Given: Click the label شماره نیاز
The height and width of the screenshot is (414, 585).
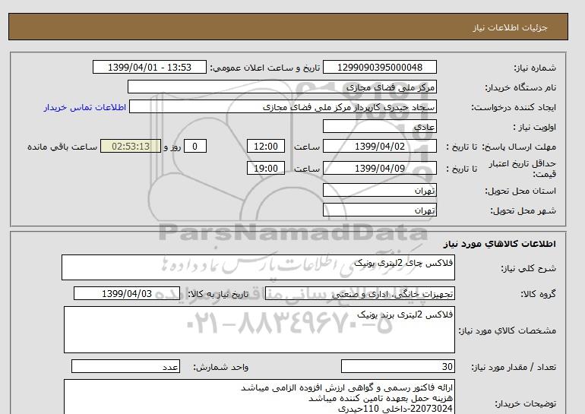Looking at the screenshot, I should point(535,68).
